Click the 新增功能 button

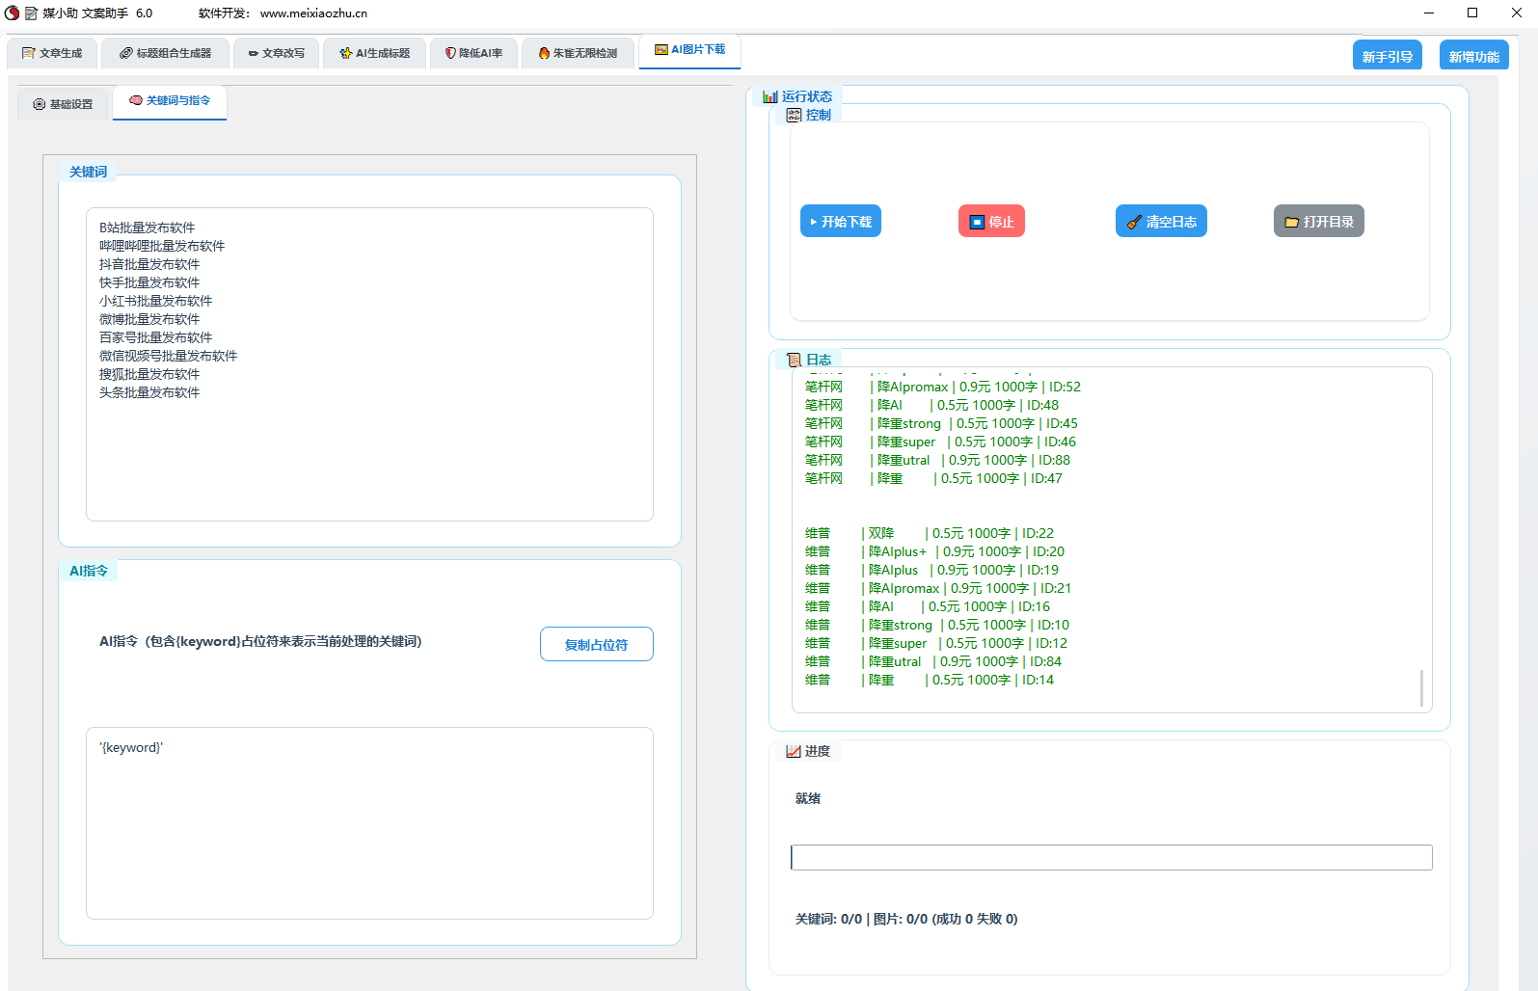tap(1473, 57)
